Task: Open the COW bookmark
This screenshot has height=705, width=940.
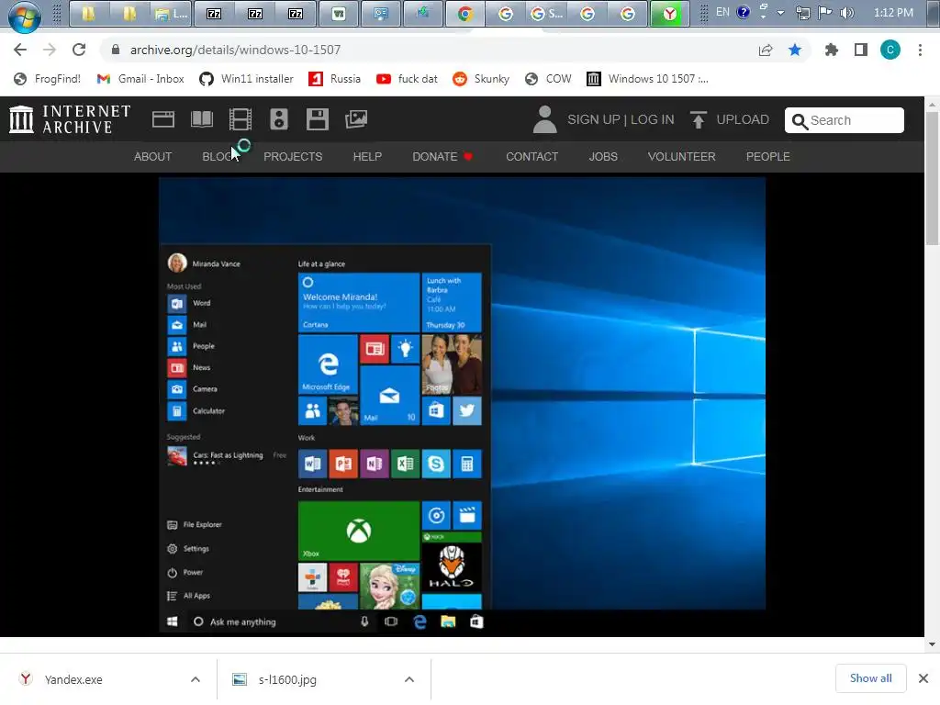Action: pyautogui.click(x=548, y=79)
